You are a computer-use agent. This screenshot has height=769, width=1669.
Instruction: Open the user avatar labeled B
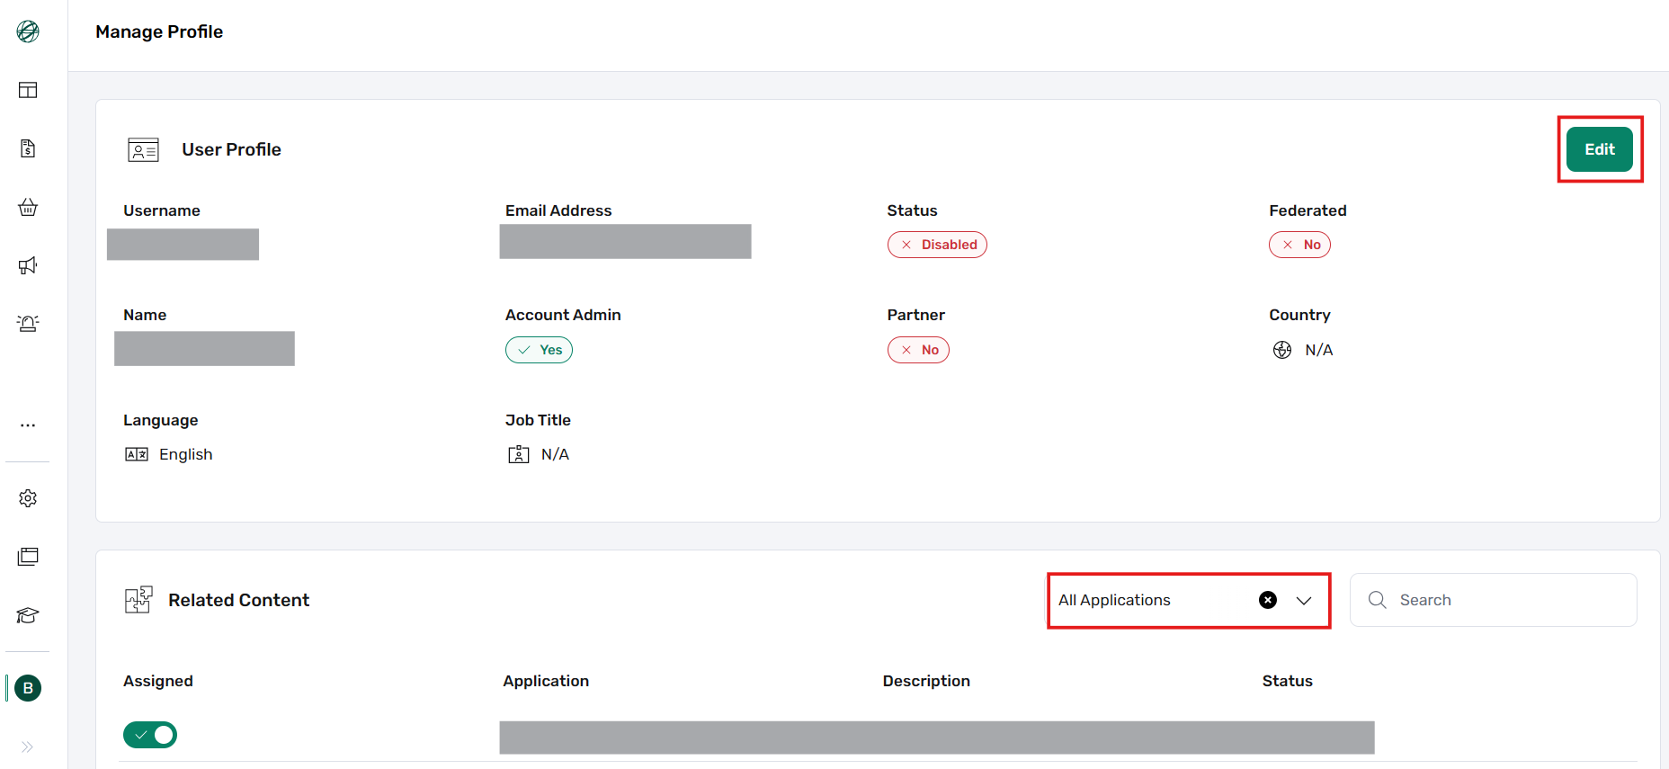(28, 688)
